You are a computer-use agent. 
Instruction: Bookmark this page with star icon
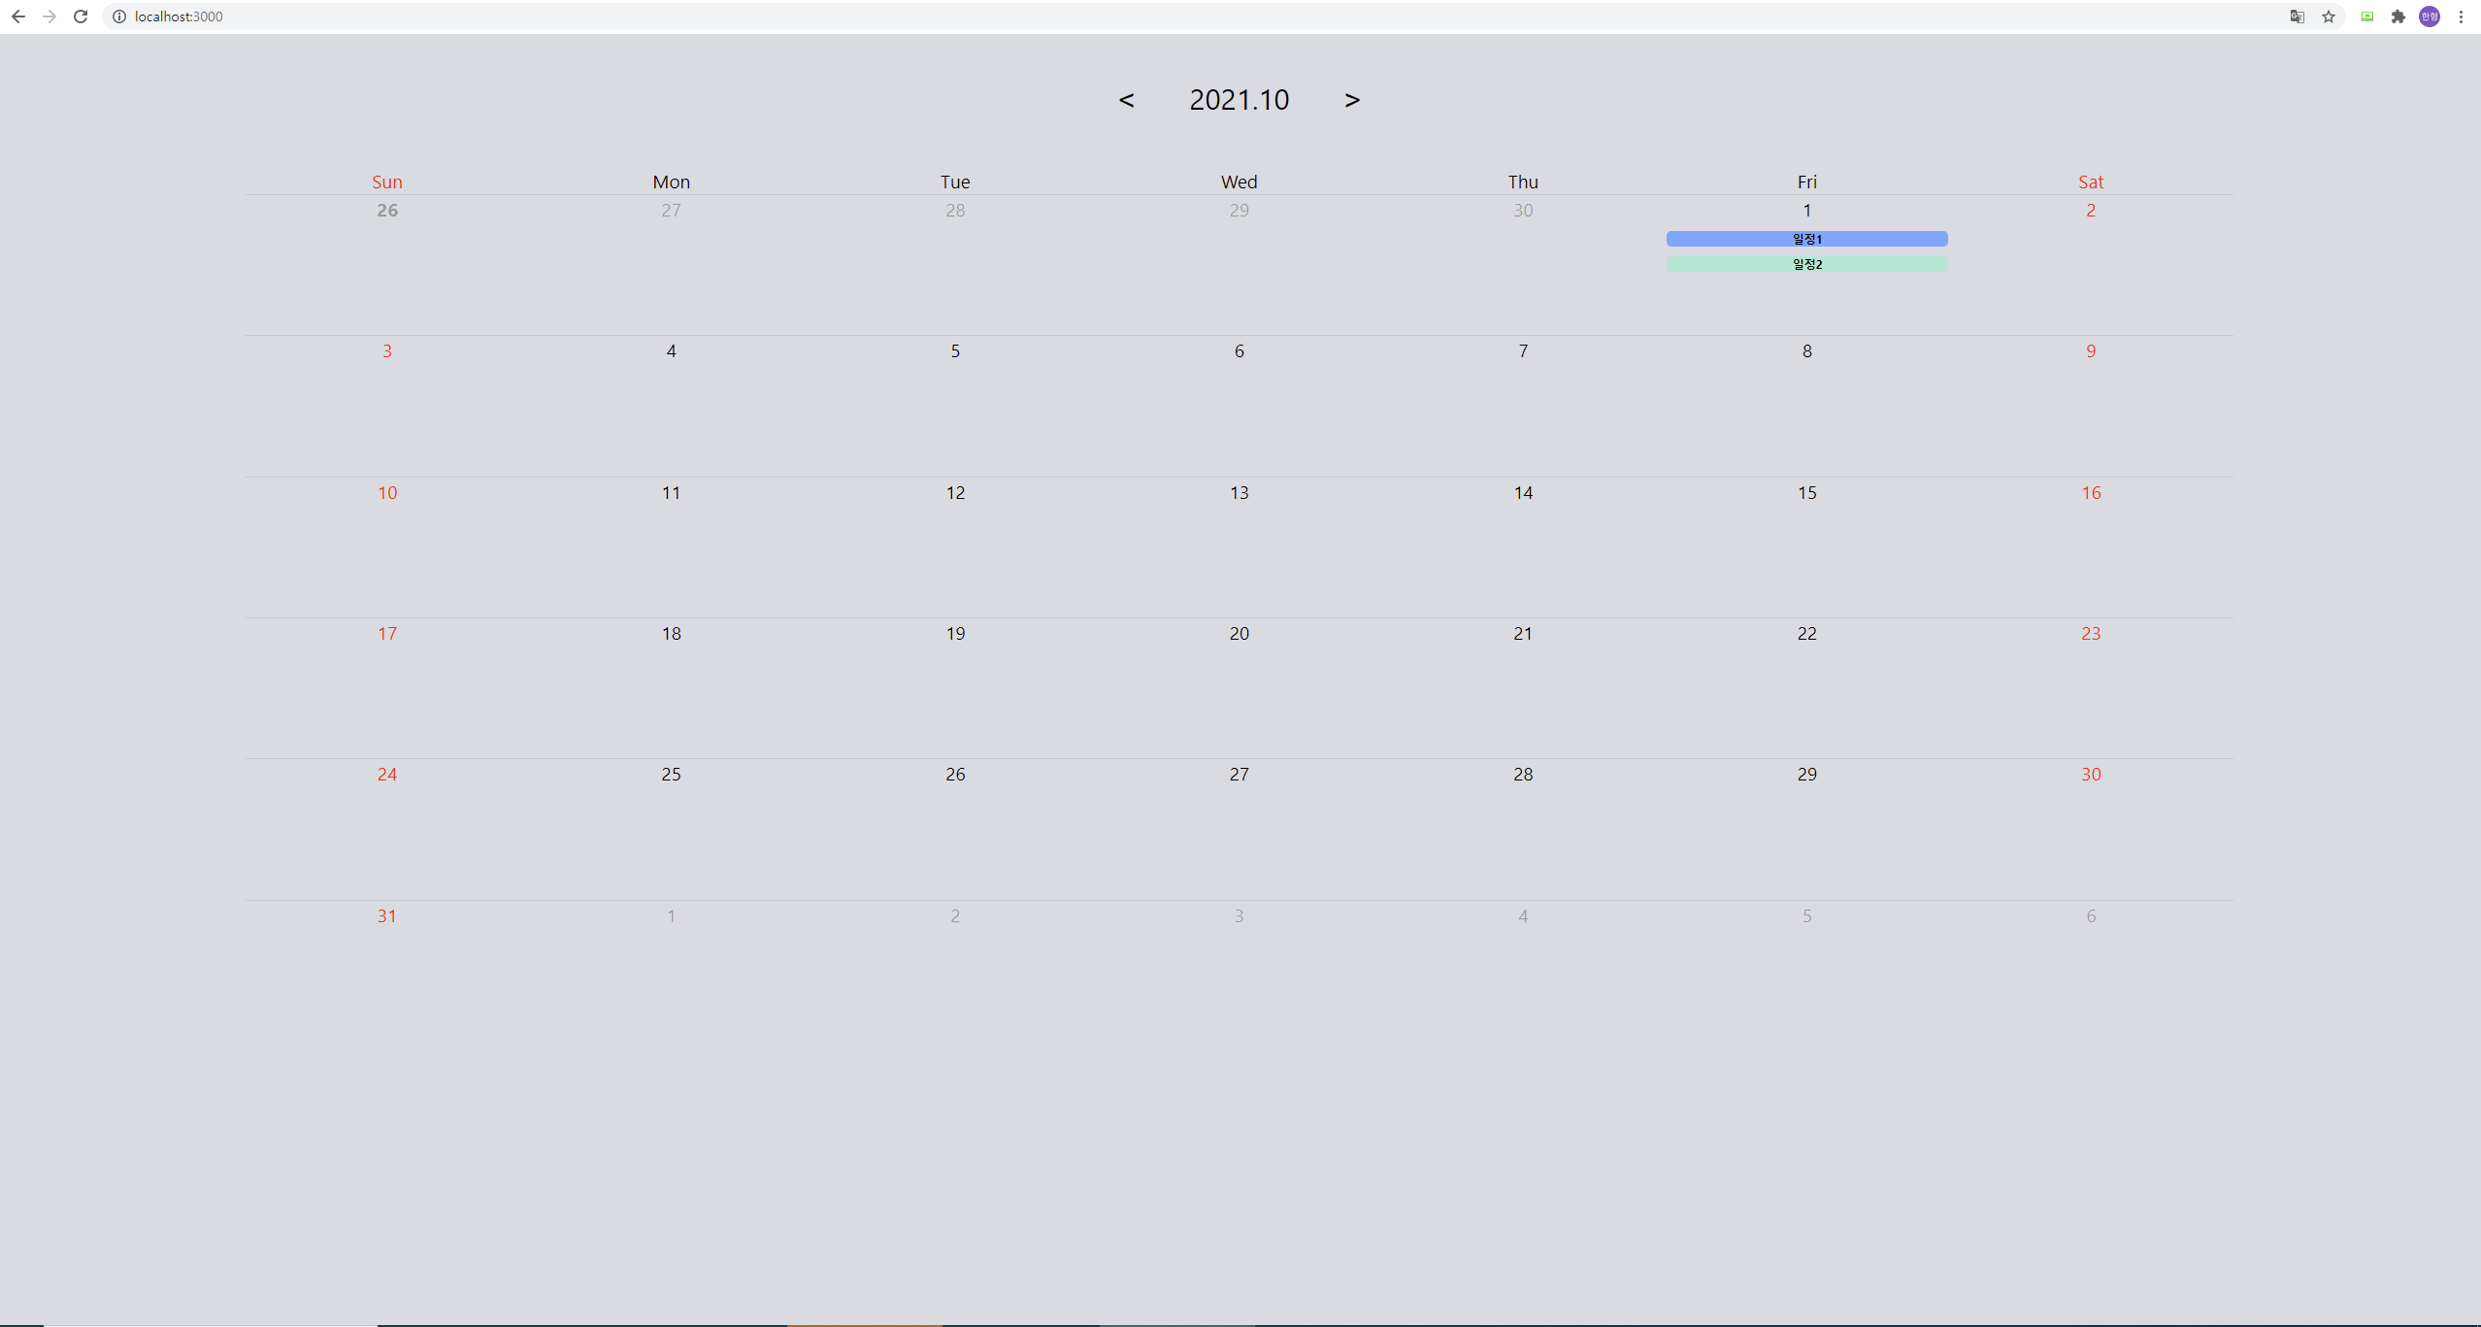click(x=2329, y=17)
